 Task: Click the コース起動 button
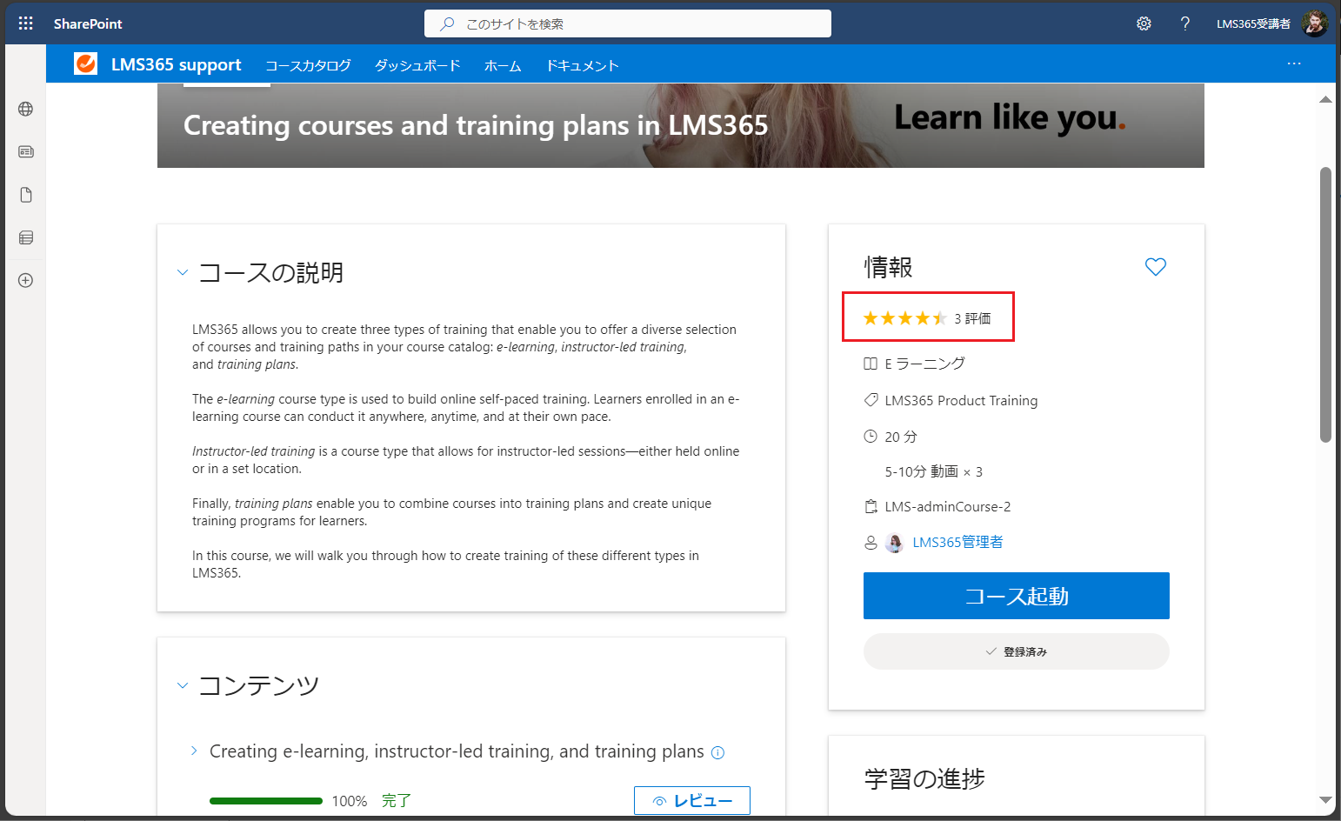coord(1016,596)
